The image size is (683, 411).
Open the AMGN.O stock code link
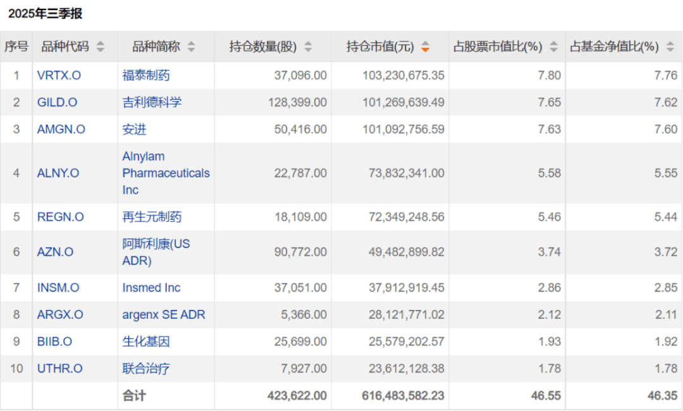[x=61, y=129]
